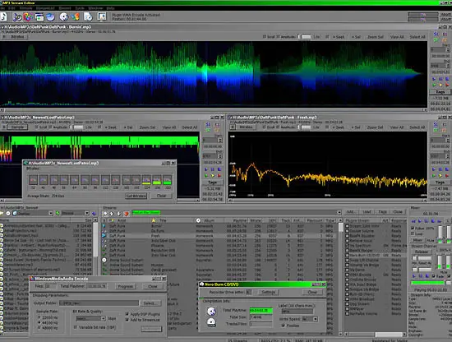Click the document with disc toolbar icon

click(88, 16)
